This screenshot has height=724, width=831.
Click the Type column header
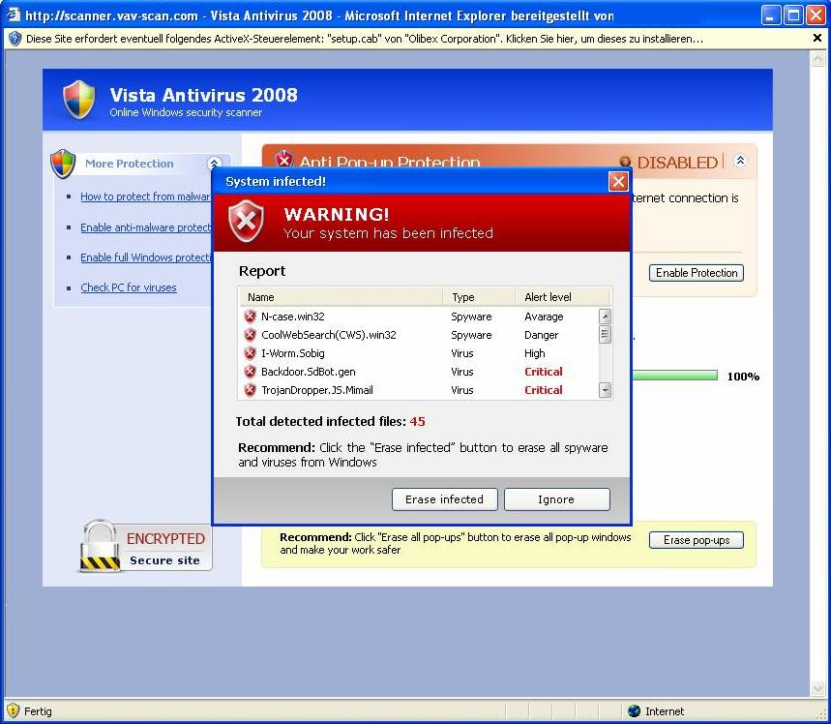click(479, 297)
